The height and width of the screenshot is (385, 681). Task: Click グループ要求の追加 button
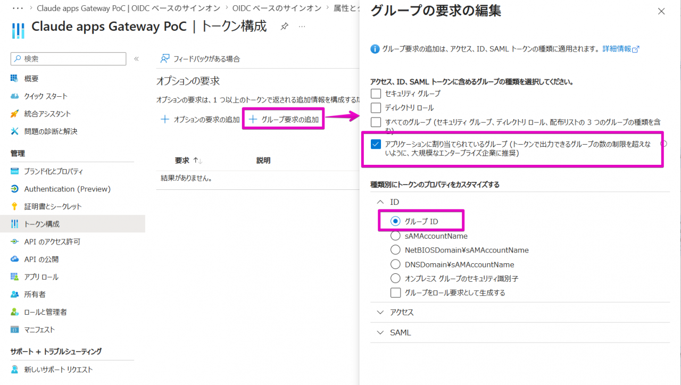(x=284, y=120)
